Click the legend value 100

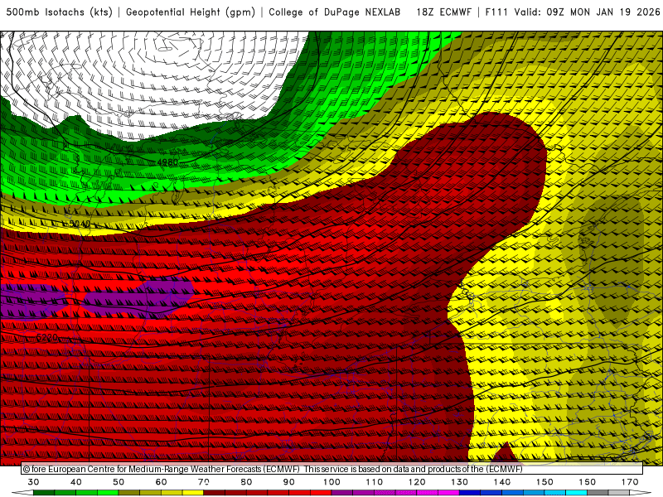coord(331,482)
